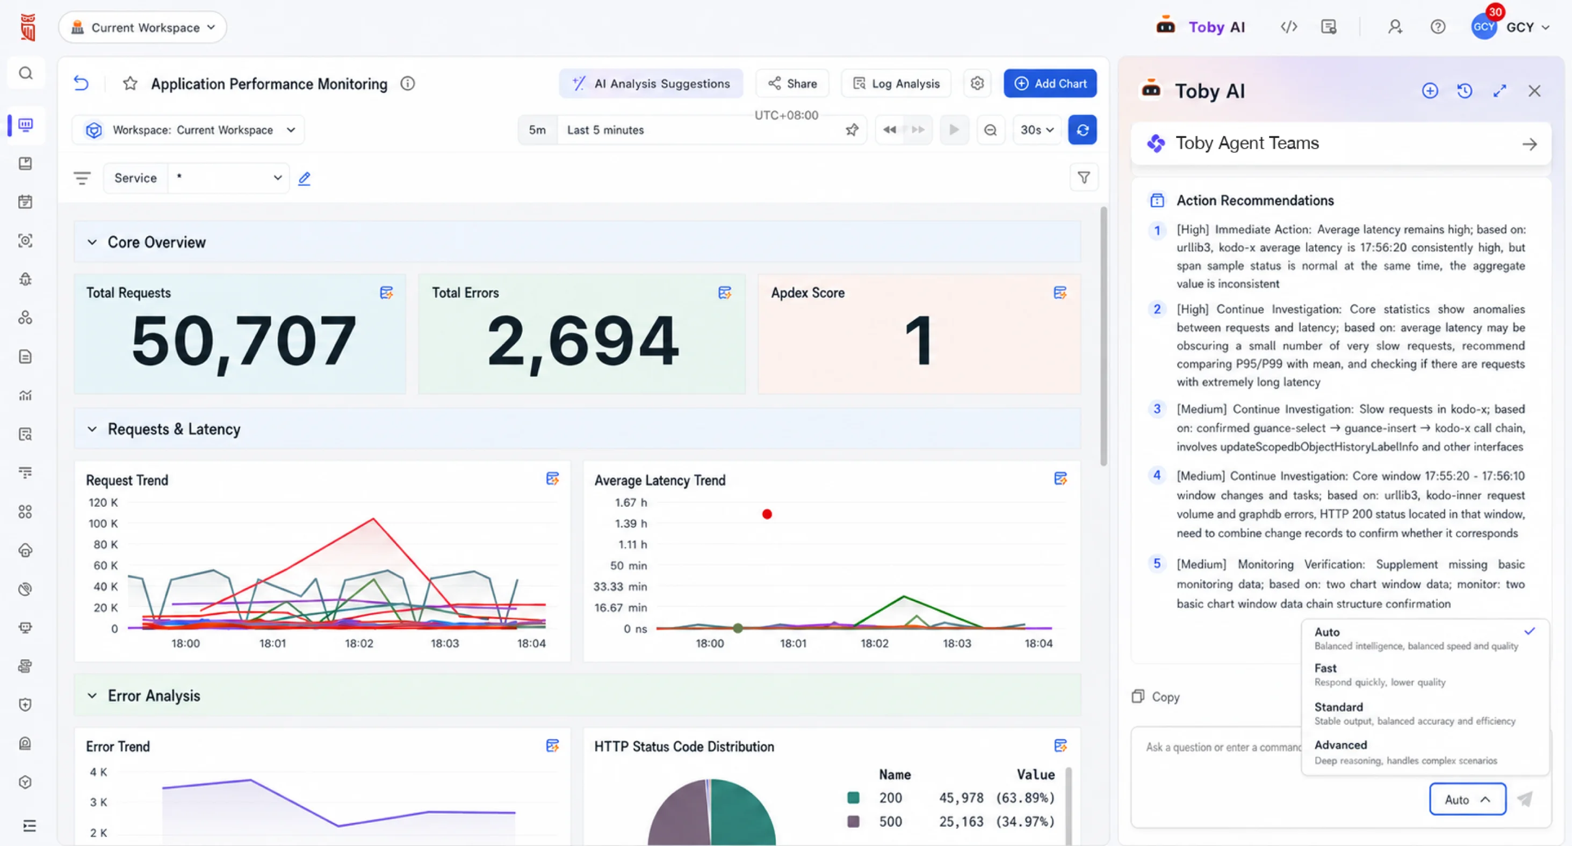Open the code console icon in top bar
The height and width of the screenshot is (846, 1572).
pos(1289,27)
